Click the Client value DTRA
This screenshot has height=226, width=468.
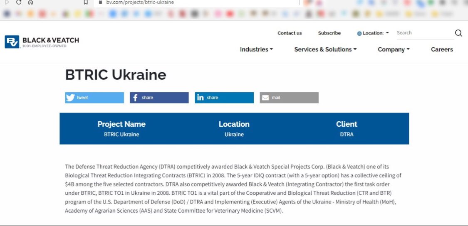(347, 135)
